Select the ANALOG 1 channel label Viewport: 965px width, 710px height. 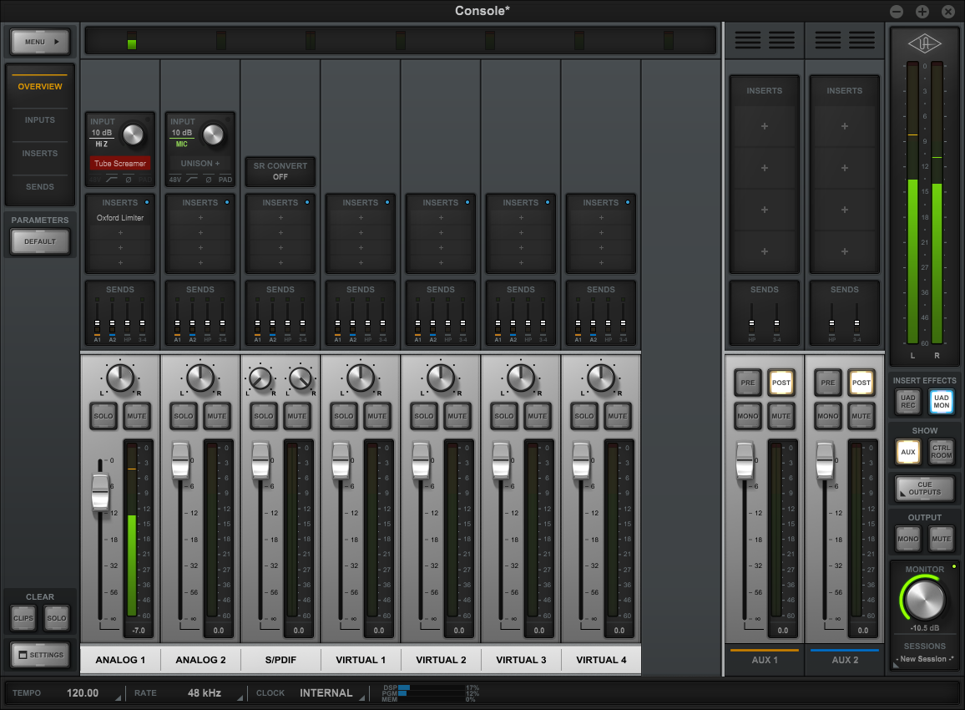coord(120,660)
